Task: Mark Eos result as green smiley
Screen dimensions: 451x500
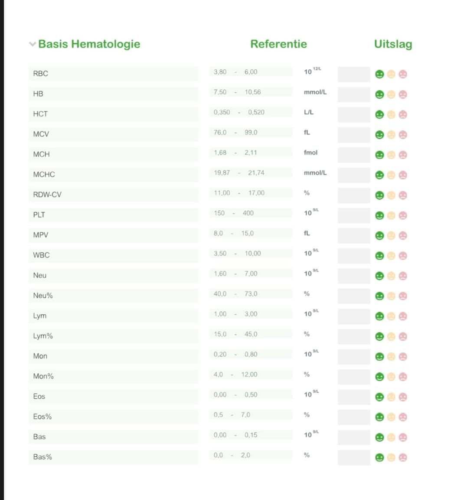Action: tap(379, 397)
